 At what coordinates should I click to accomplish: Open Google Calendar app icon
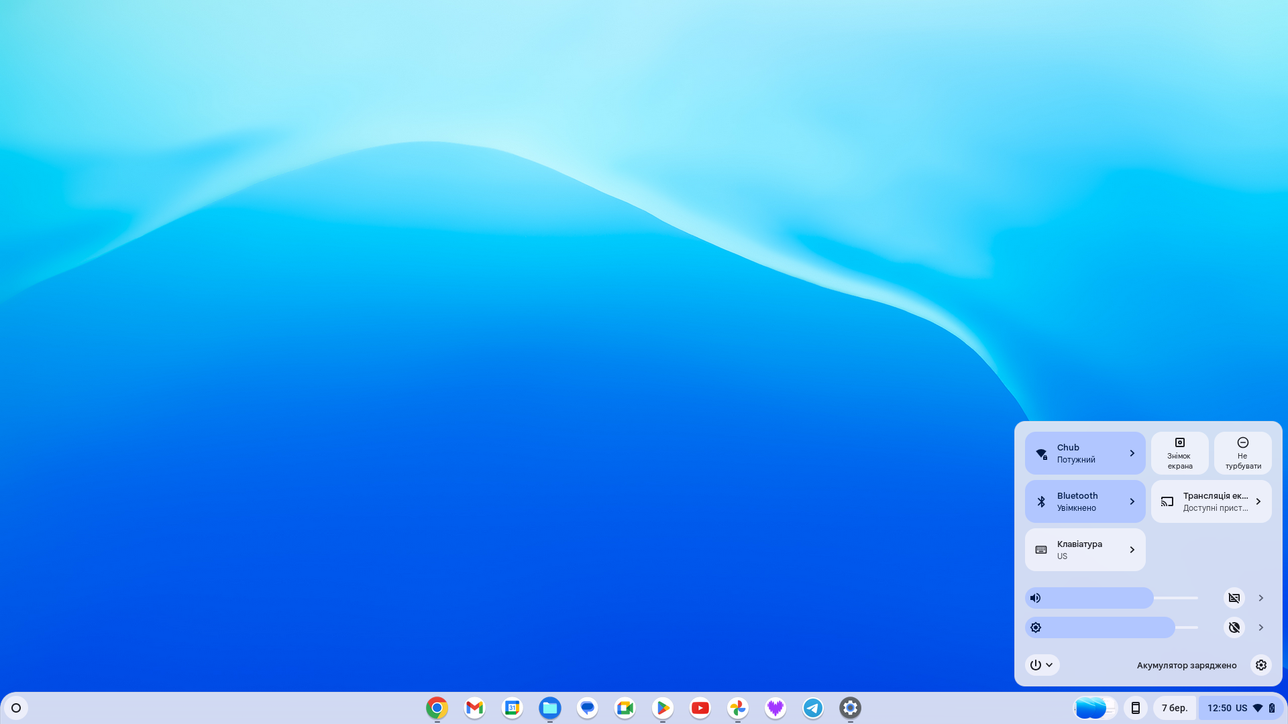tap(512, 708)
